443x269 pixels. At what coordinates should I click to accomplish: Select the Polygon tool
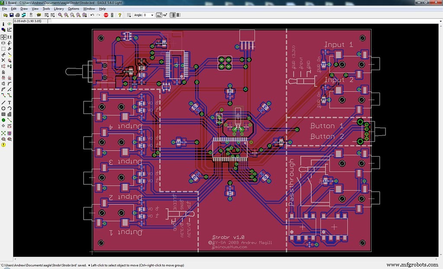[x=10, y=114]
